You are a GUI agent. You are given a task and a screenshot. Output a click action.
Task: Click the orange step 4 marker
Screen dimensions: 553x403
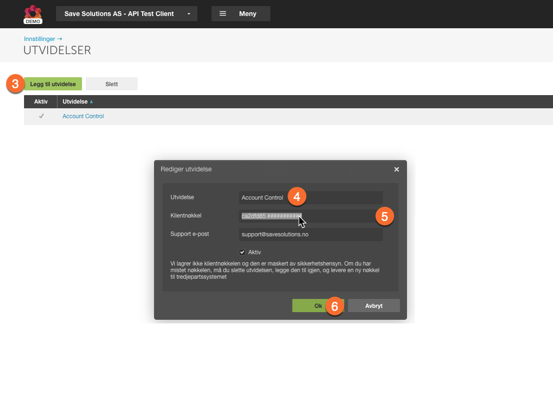coord(297,196)
